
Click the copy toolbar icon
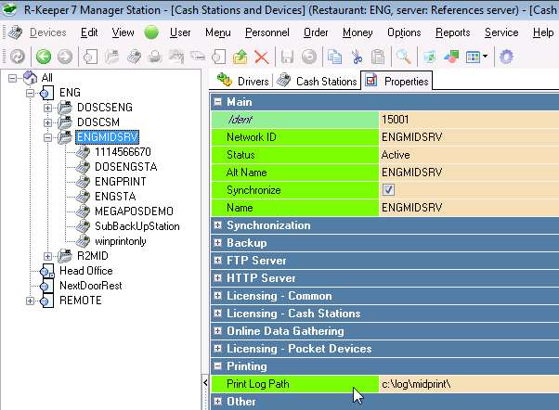[334, 57]
